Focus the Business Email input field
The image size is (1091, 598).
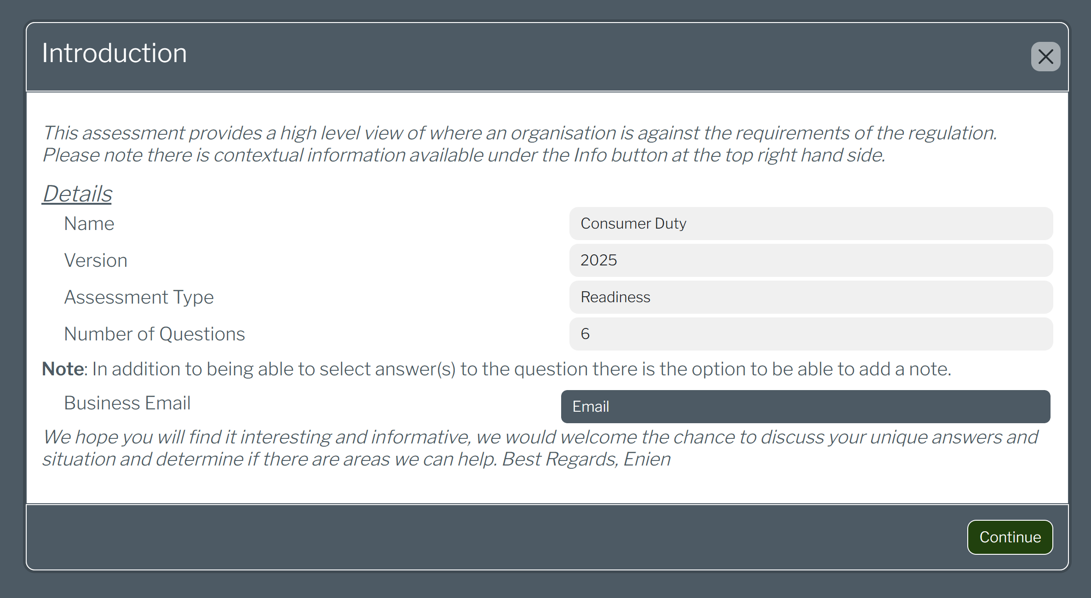coord(805,407)
